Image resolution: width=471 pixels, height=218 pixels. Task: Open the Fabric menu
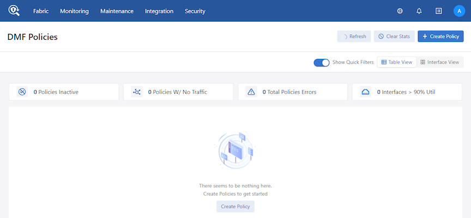point(41,11)
